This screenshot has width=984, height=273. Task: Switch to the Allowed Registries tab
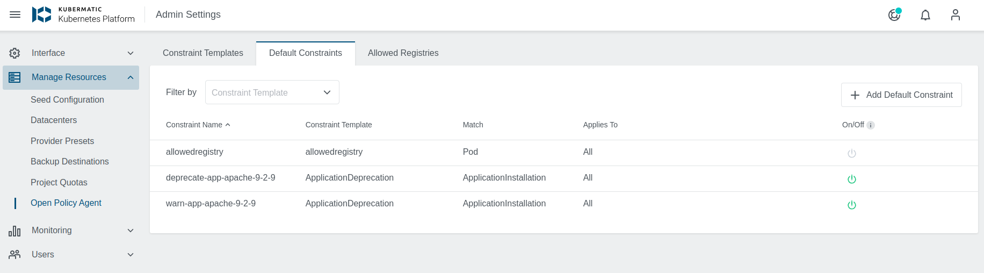[403, 53]
